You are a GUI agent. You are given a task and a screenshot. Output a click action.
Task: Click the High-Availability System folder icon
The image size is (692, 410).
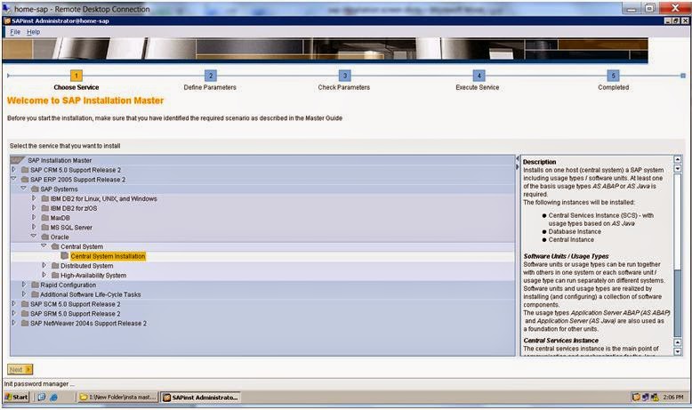[55, 276]
